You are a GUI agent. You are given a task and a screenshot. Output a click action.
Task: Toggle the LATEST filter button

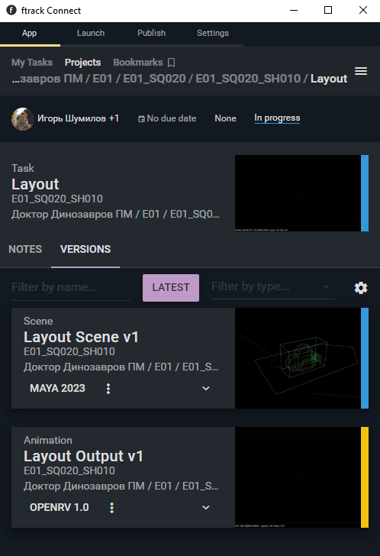(x=171, y=288)
